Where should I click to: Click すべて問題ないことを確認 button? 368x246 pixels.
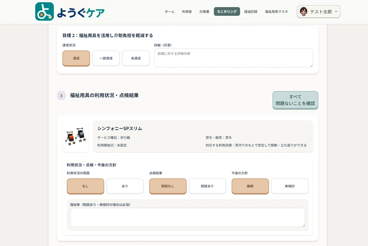click(295, 100)
